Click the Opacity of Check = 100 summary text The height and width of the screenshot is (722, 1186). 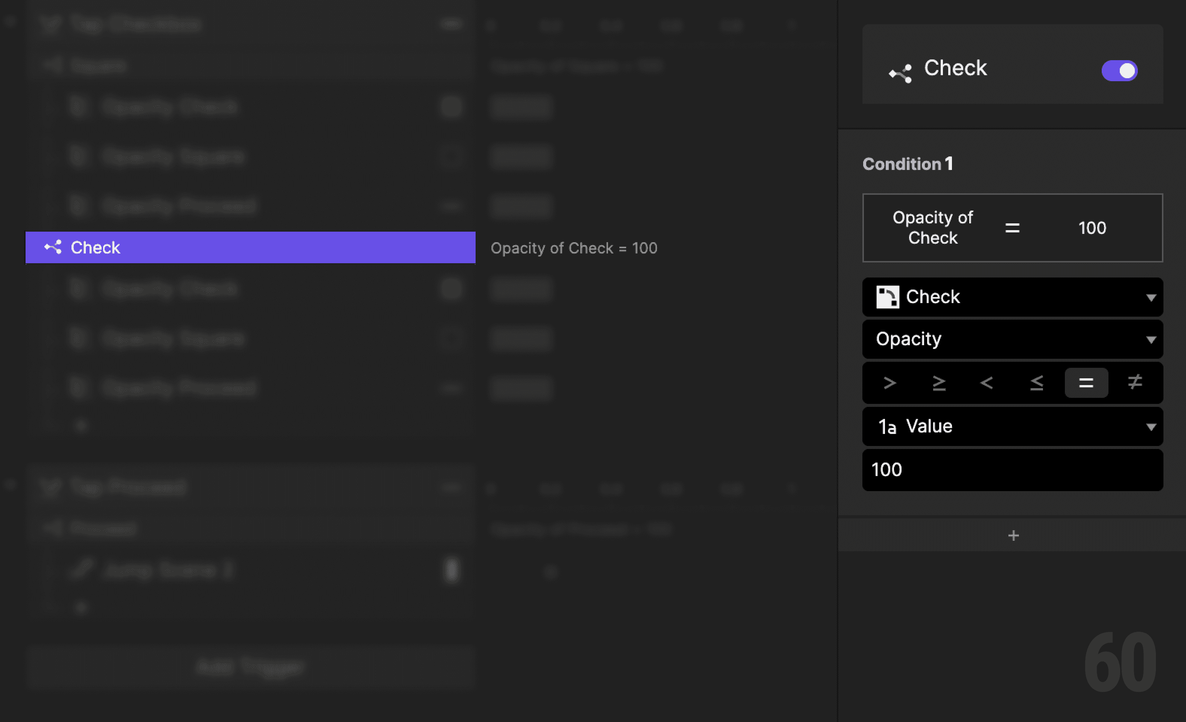[x=574, y=248]
